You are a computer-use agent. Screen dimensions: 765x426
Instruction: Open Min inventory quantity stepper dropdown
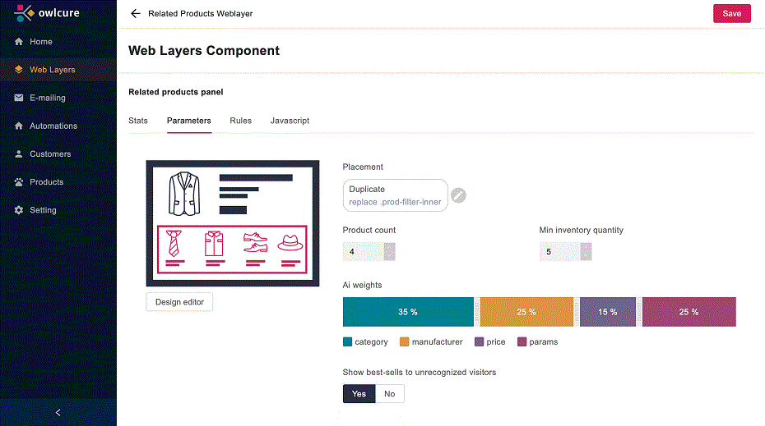[x=586, y=252]
